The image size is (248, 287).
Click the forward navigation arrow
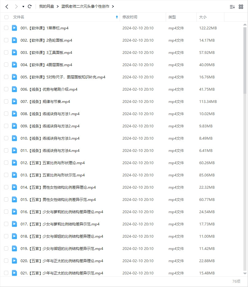tap(16, 6)
